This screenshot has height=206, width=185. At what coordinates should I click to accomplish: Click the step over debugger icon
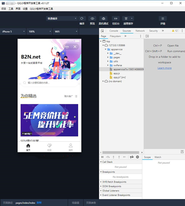click(x=108, y=157)
